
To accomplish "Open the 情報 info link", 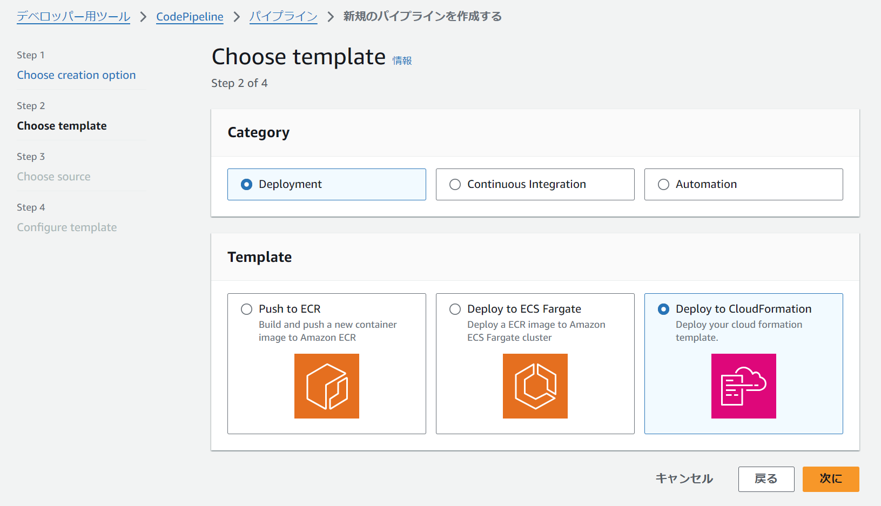I will [402, 60].
